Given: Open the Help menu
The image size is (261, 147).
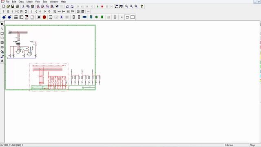Looking at the screenshot, I should [x=63, y=2].
